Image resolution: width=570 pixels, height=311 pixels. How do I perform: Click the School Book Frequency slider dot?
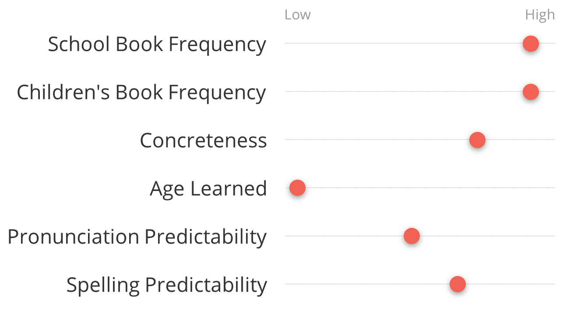pyautogui.click(x=531, y=44)
